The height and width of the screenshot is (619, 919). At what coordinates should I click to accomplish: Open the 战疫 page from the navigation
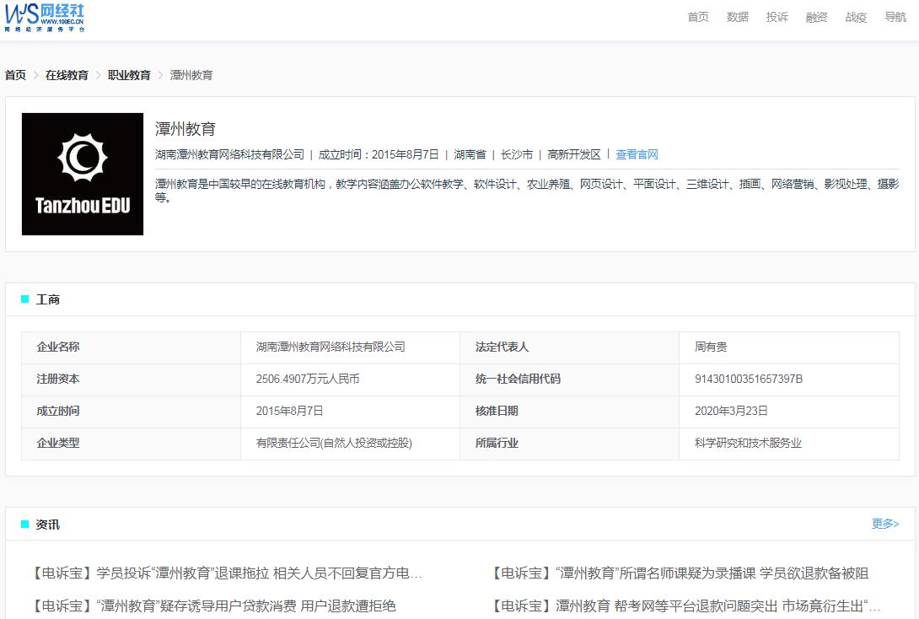click(x=855, y=17)
